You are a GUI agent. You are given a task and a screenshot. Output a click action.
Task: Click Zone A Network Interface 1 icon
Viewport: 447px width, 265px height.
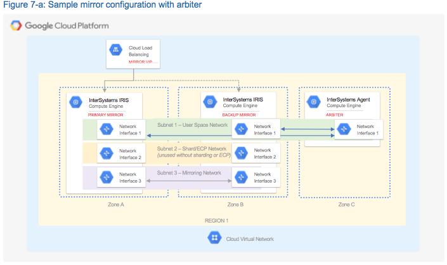point(107,129)
